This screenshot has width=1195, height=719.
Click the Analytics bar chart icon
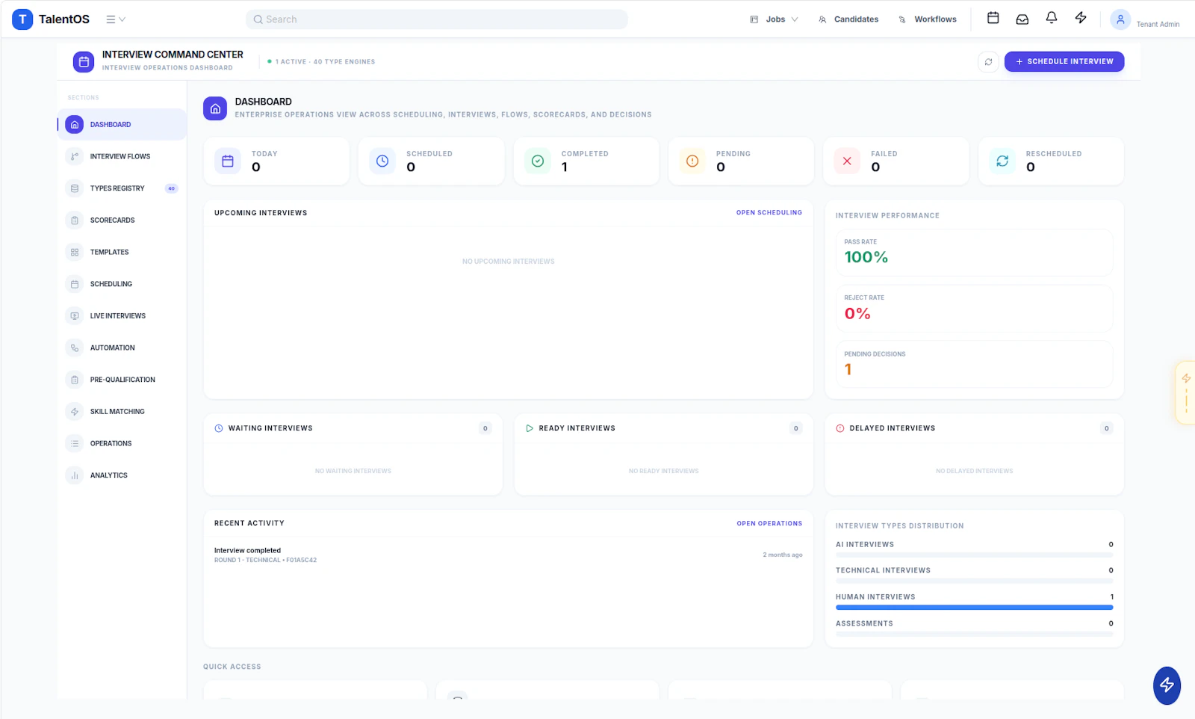75,475
